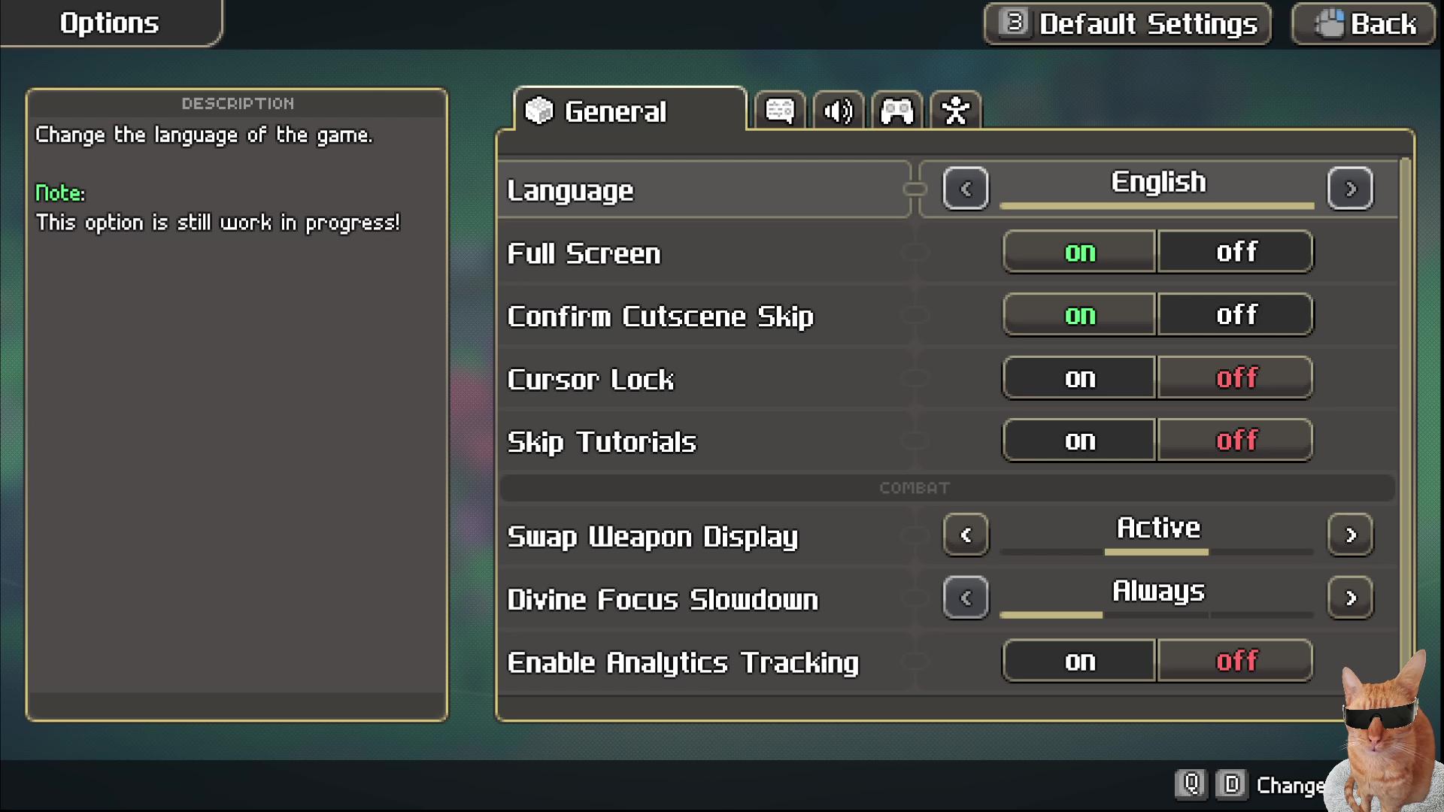Select next language with right arrow

[x=1350, y=189]
